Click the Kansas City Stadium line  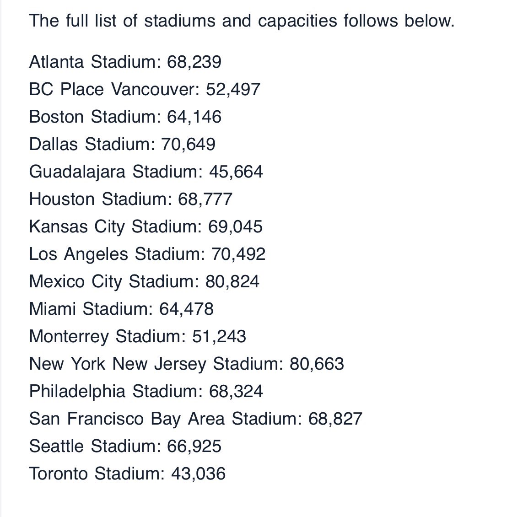[146, 227]
